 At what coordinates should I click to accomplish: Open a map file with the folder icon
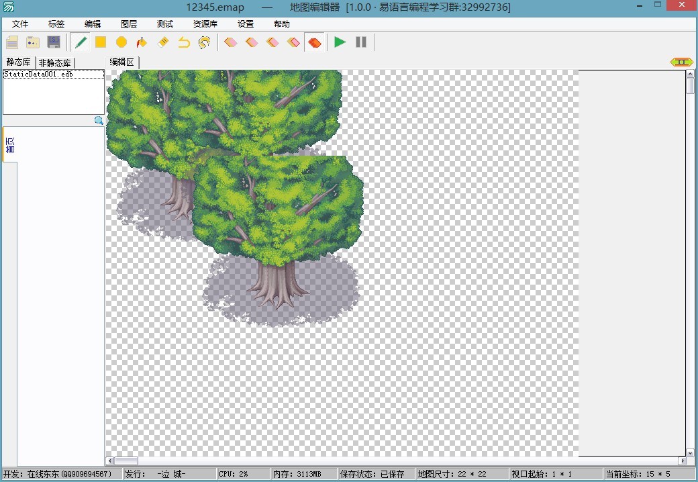click(33, 42)
